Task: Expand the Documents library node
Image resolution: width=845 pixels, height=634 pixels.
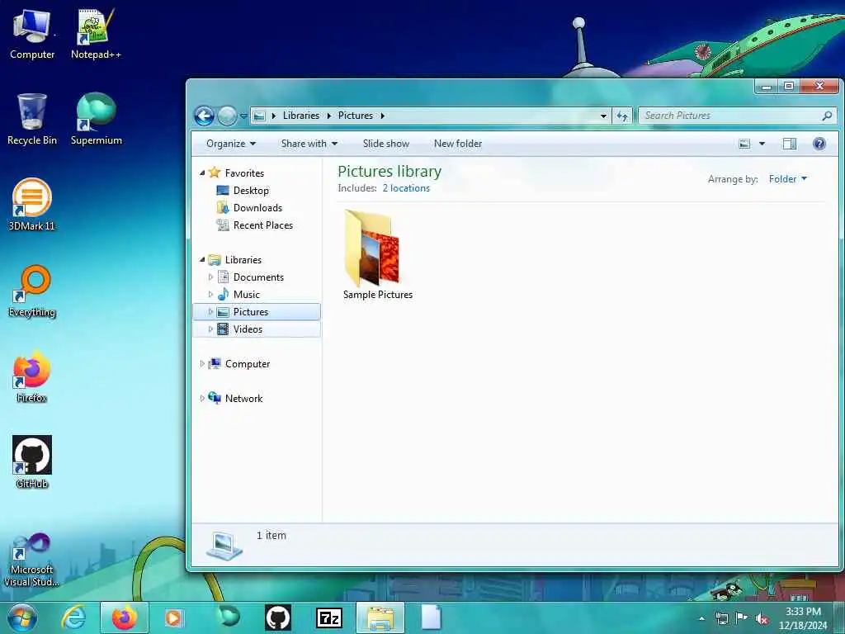Action: (x=210, y=277)
